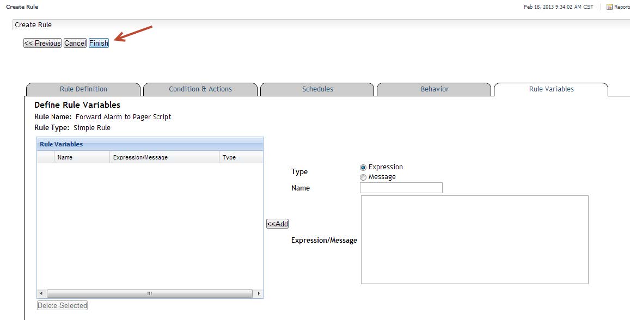Sort by the Expression/Message column header
This screenshot has width=630, height=320.
(164, 157)
